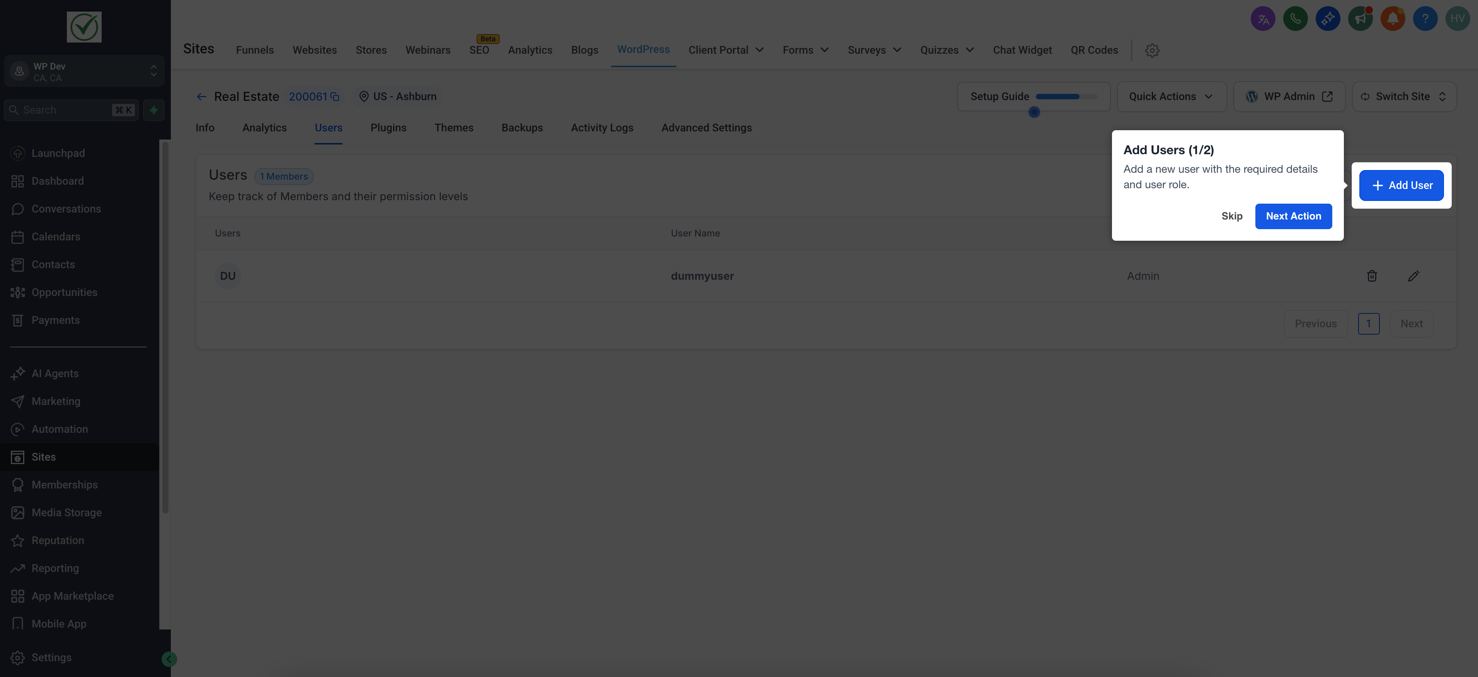This screenshot has width=1478, height=677.
Task: Click the Next Action button
Action: pyautogui.click(x=1293, y=216)
